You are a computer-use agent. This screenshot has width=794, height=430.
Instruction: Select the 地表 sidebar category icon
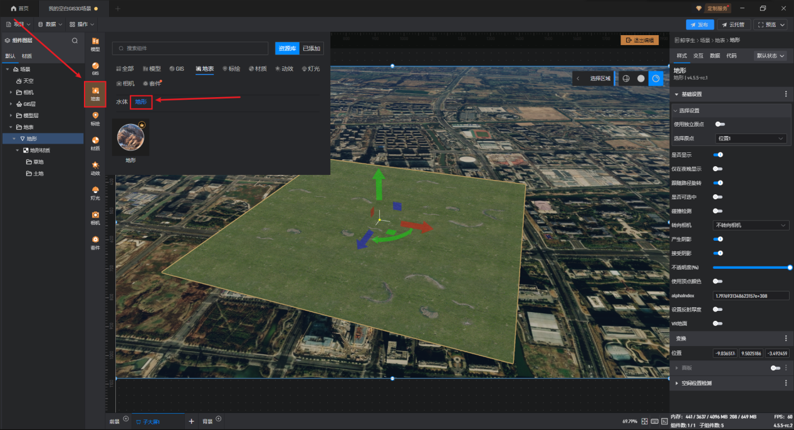(95, 94)
